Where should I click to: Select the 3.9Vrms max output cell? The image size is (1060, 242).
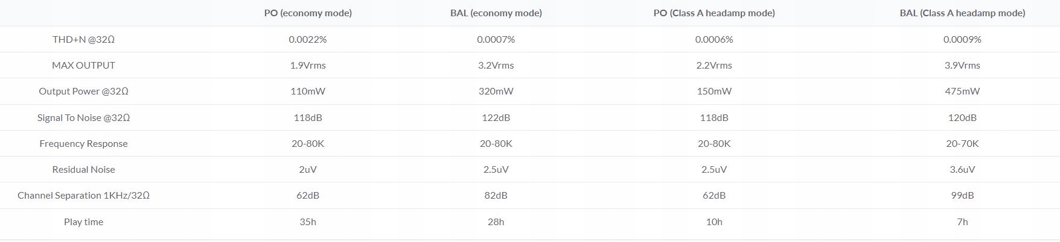click(962, 65)
